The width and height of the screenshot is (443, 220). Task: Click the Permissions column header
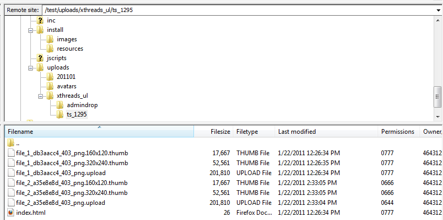(x=397, y=132)
